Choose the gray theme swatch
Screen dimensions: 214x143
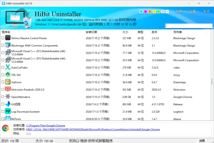[x=163, y=11]
